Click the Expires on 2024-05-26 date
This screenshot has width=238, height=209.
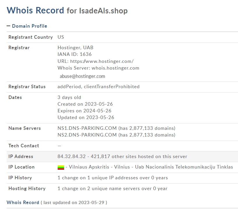(84, 111)
